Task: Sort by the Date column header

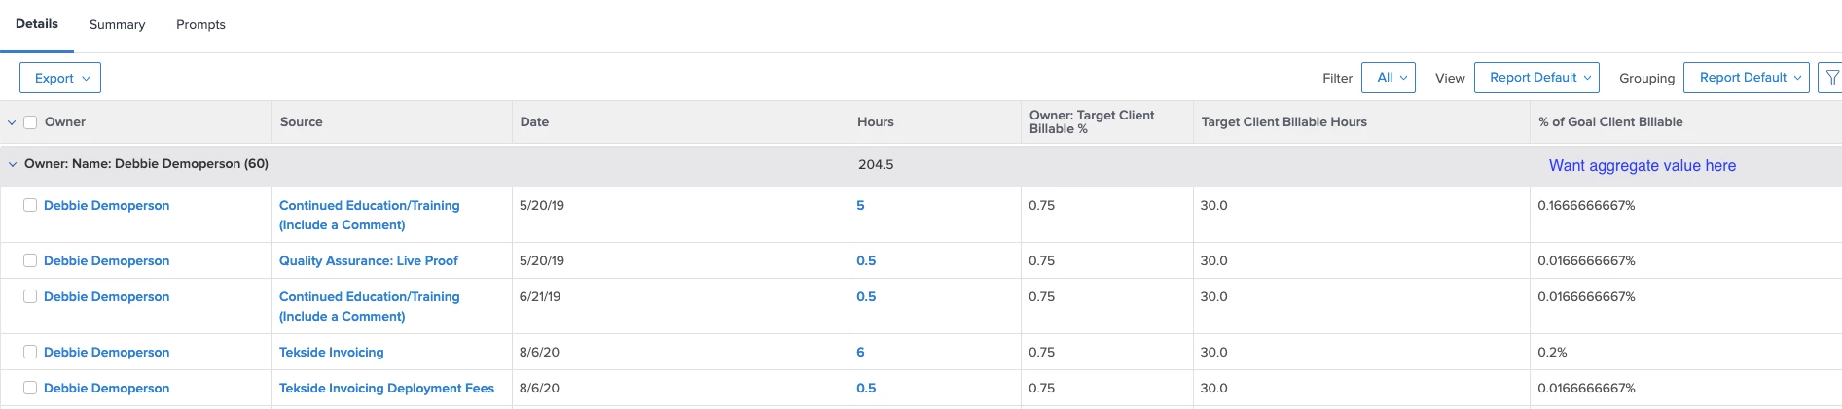Action: pyautogui.click(x=534, y=122)
